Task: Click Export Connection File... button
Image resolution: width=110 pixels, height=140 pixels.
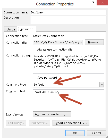Action: point(71,123)
